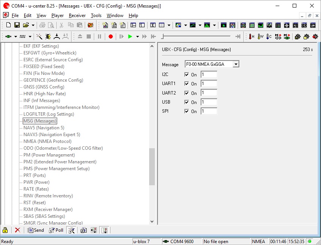Click the gear icon with the red arrow
This screenshot has width=321, height=245.
point(315,37)
